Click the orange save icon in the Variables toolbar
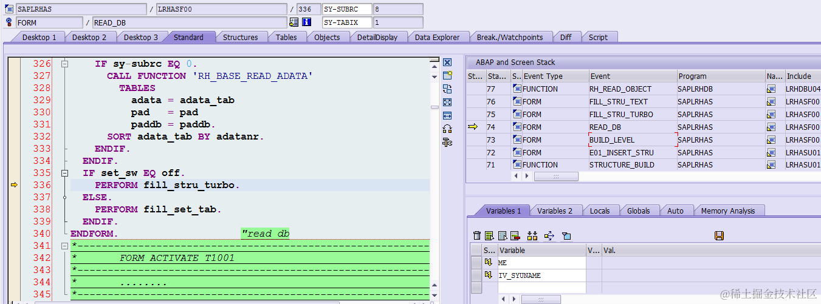821x304 pixels. pyautogui.click(x=719, y=235)
